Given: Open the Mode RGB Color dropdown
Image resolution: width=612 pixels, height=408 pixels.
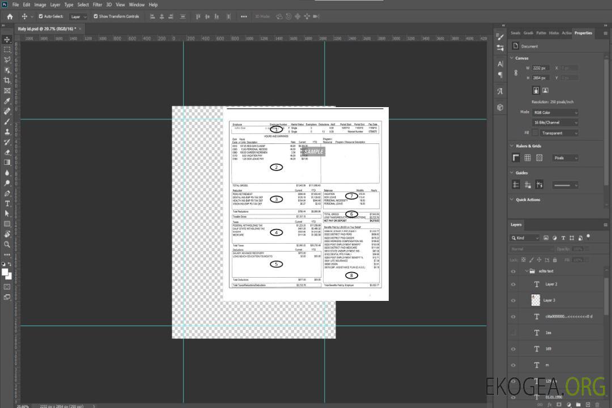Looking at the screenshot, I should [555, 112].
